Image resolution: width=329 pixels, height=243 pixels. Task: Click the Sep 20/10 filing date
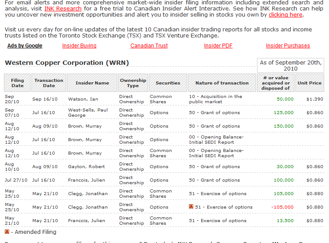click(12, 99)
